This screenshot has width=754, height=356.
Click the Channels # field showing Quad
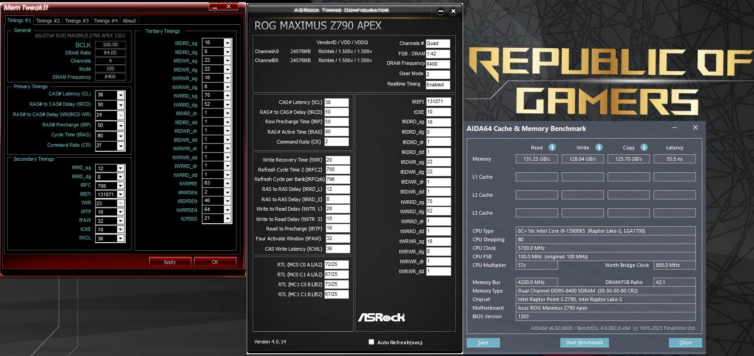pos(438,43)
